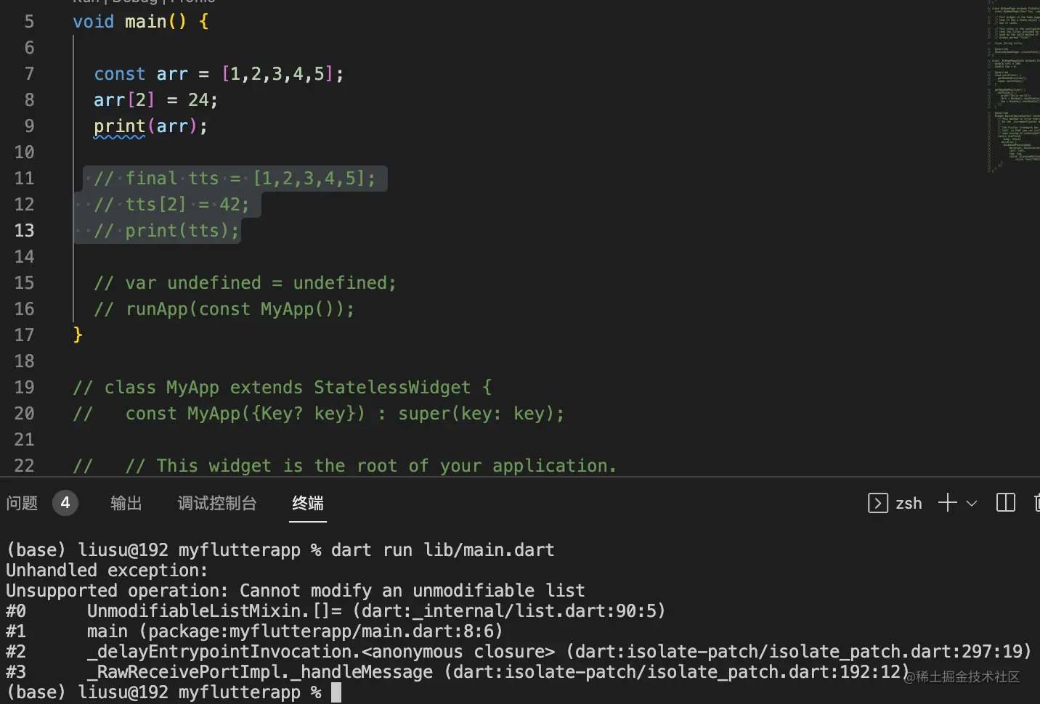Image resolution: width=1040 pixels, height=704 pixels.
Task: Click 'Cannot modify an unmodifiable list' error
Action: [x=412, y=590]
